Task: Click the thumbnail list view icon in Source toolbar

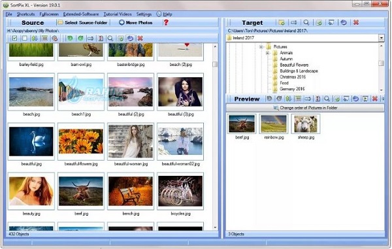Action: click(x=44, y=39)
